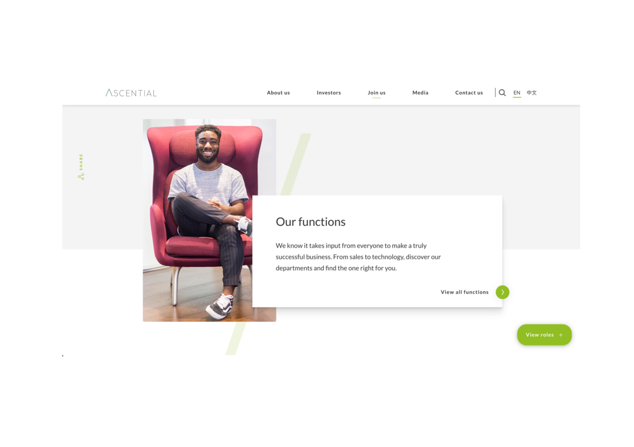634x447 pixels.
Task: Click the share network icon
Action: click(81, 177)
